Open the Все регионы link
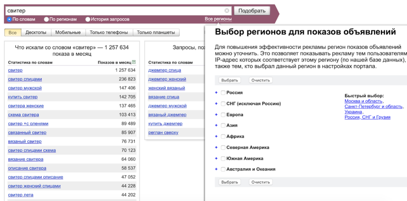This screenshot has height=201, width=407. (x=218, y=19)
